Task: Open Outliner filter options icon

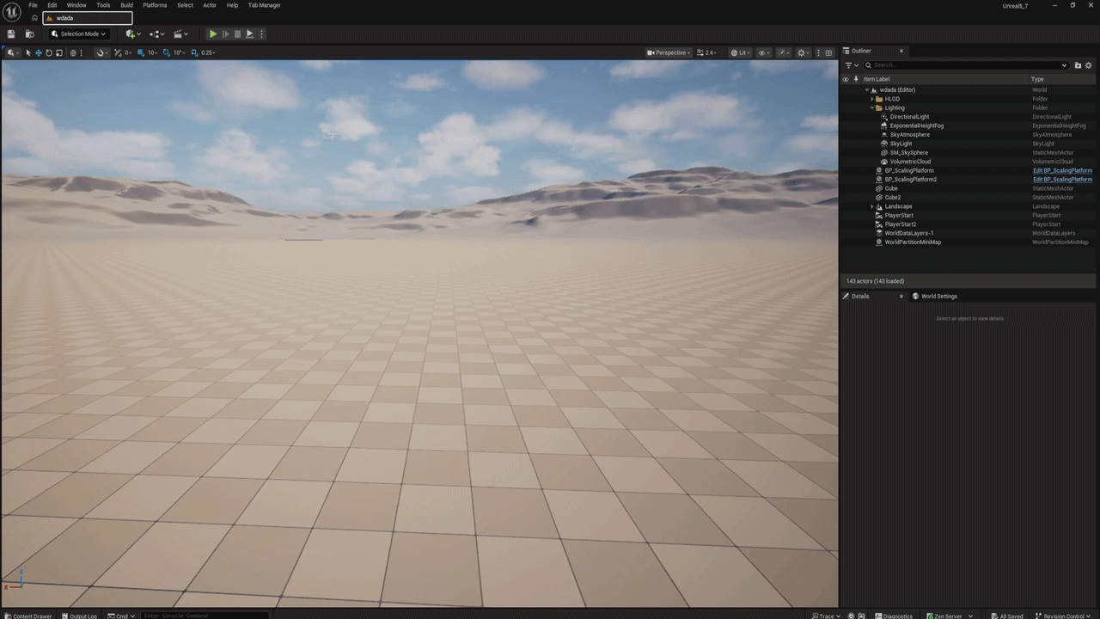Action: 851,65
